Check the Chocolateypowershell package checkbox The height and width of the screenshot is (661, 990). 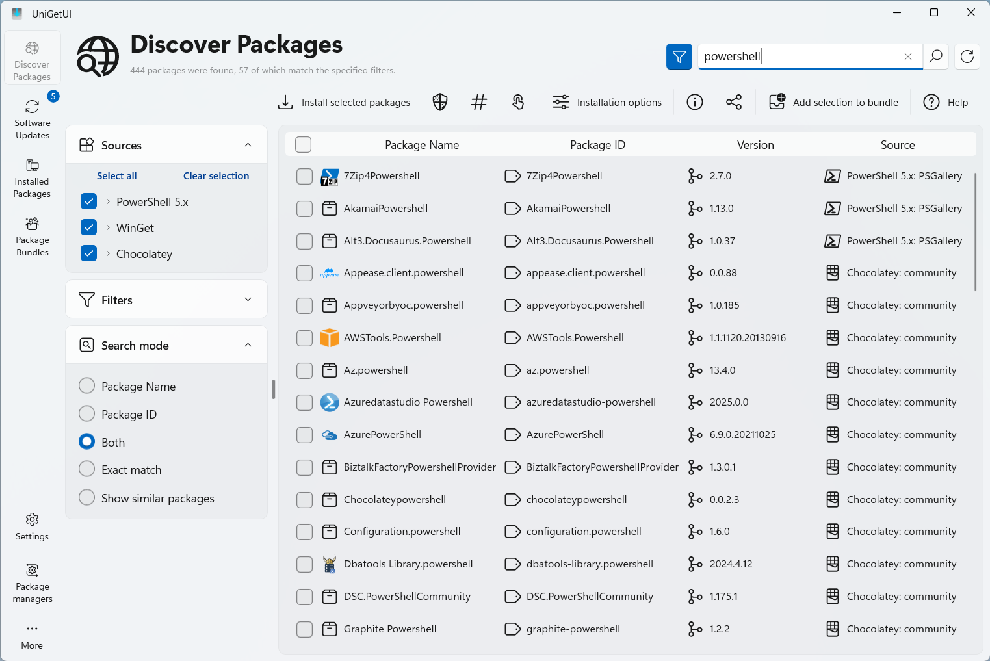(x=304, y=500)
